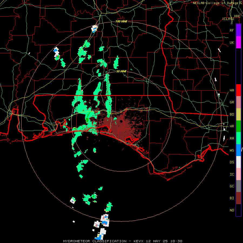Click the 100 NMI range ring label

121,21
